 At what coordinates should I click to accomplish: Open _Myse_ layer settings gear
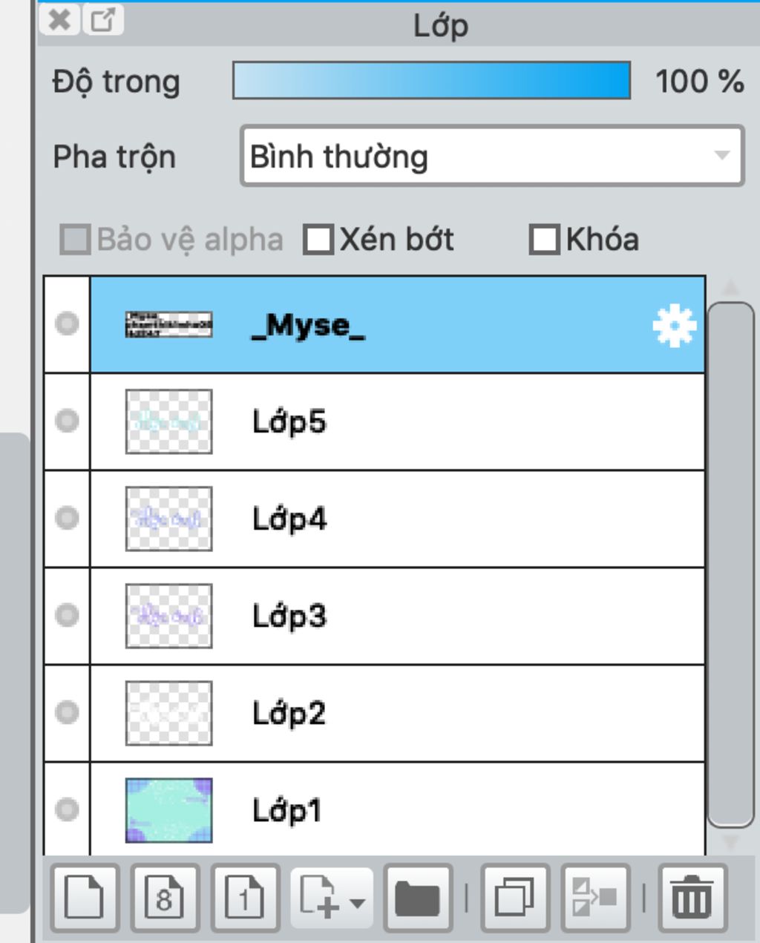point(674,326)
